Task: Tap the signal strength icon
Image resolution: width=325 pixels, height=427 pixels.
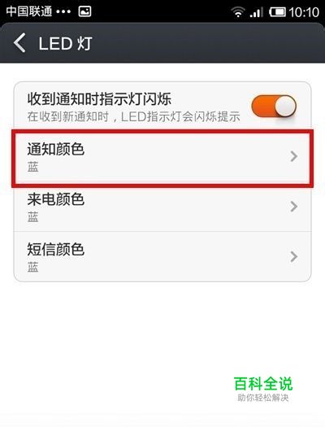Action: point(257,12)
